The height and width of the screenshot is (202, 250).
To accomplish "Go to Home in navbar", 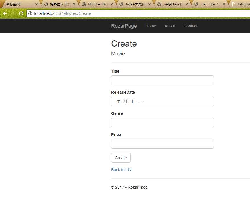I will 151,26.
